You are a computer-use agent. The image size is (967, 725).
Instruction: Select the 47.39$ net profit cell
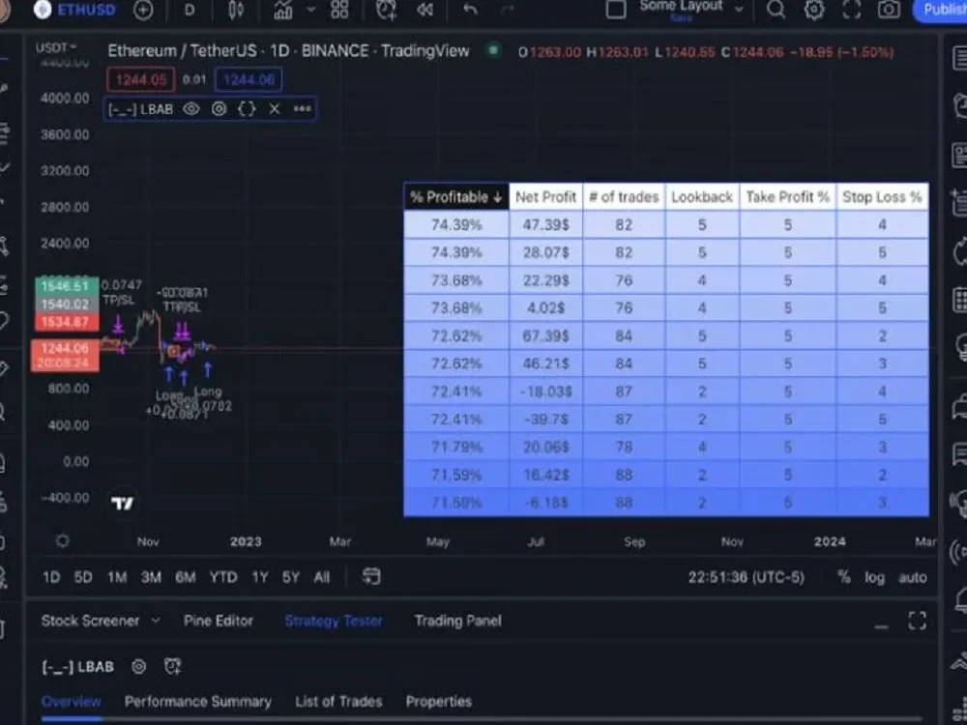545,225
